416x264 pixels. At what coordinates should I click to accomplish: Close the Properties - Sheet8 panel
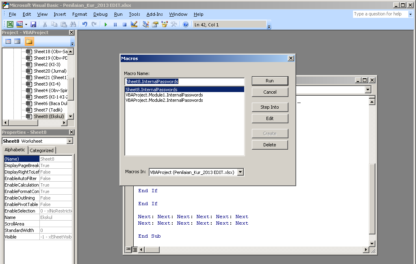pyautogui.click(x=71, y=132)
